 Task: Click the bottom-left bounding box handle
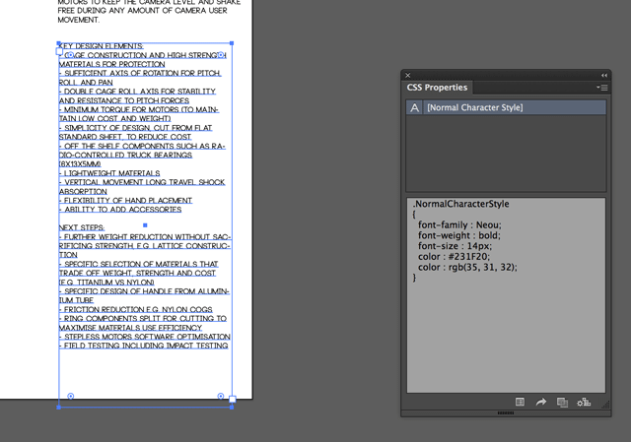(x=59, y=408)
